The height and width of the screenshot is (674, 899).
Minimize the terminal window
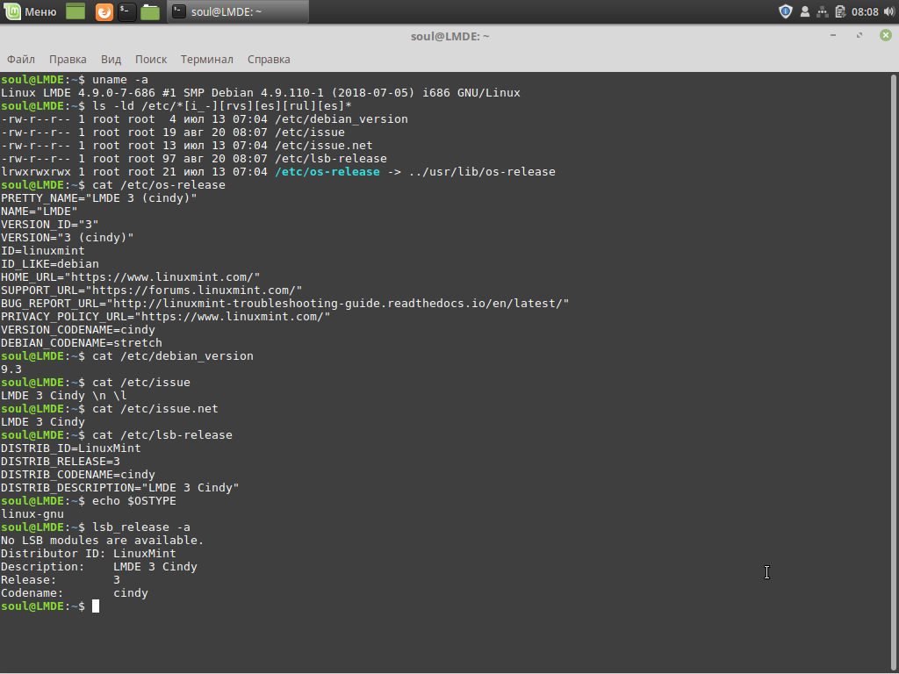(833, 35)
